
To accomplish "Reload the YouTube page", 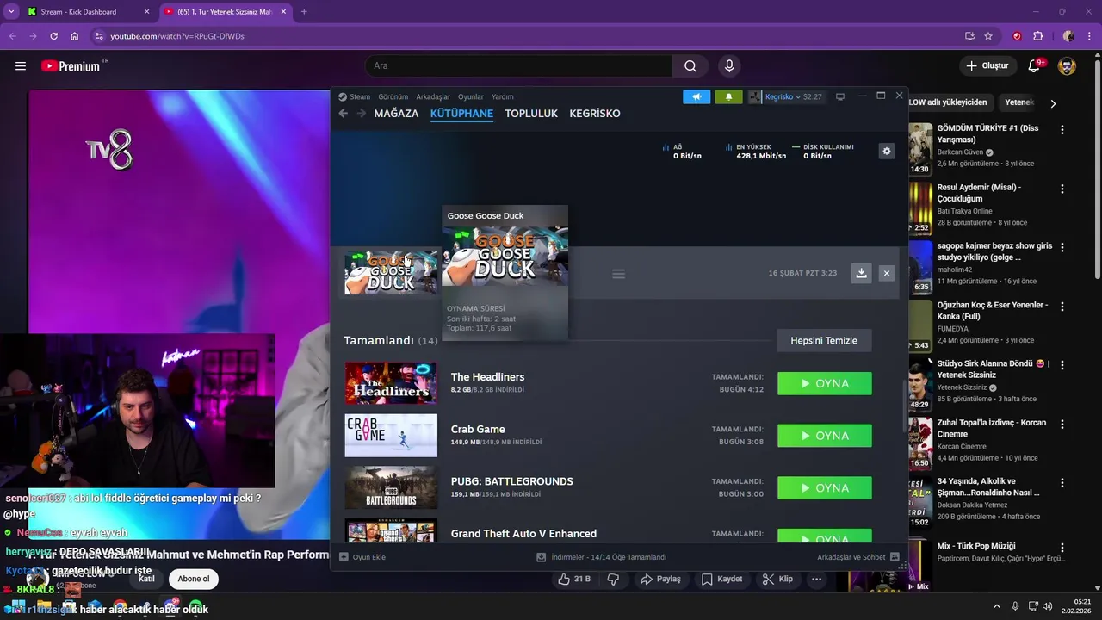I will click(x=53, y=36).
